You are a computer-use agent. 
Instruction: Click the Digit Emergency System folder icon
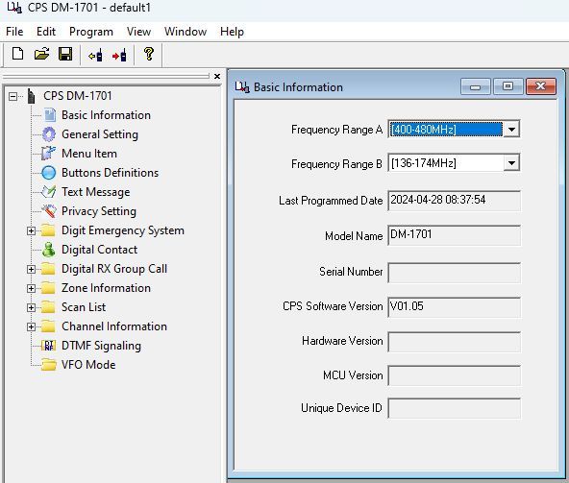click(x=48, y=230)
